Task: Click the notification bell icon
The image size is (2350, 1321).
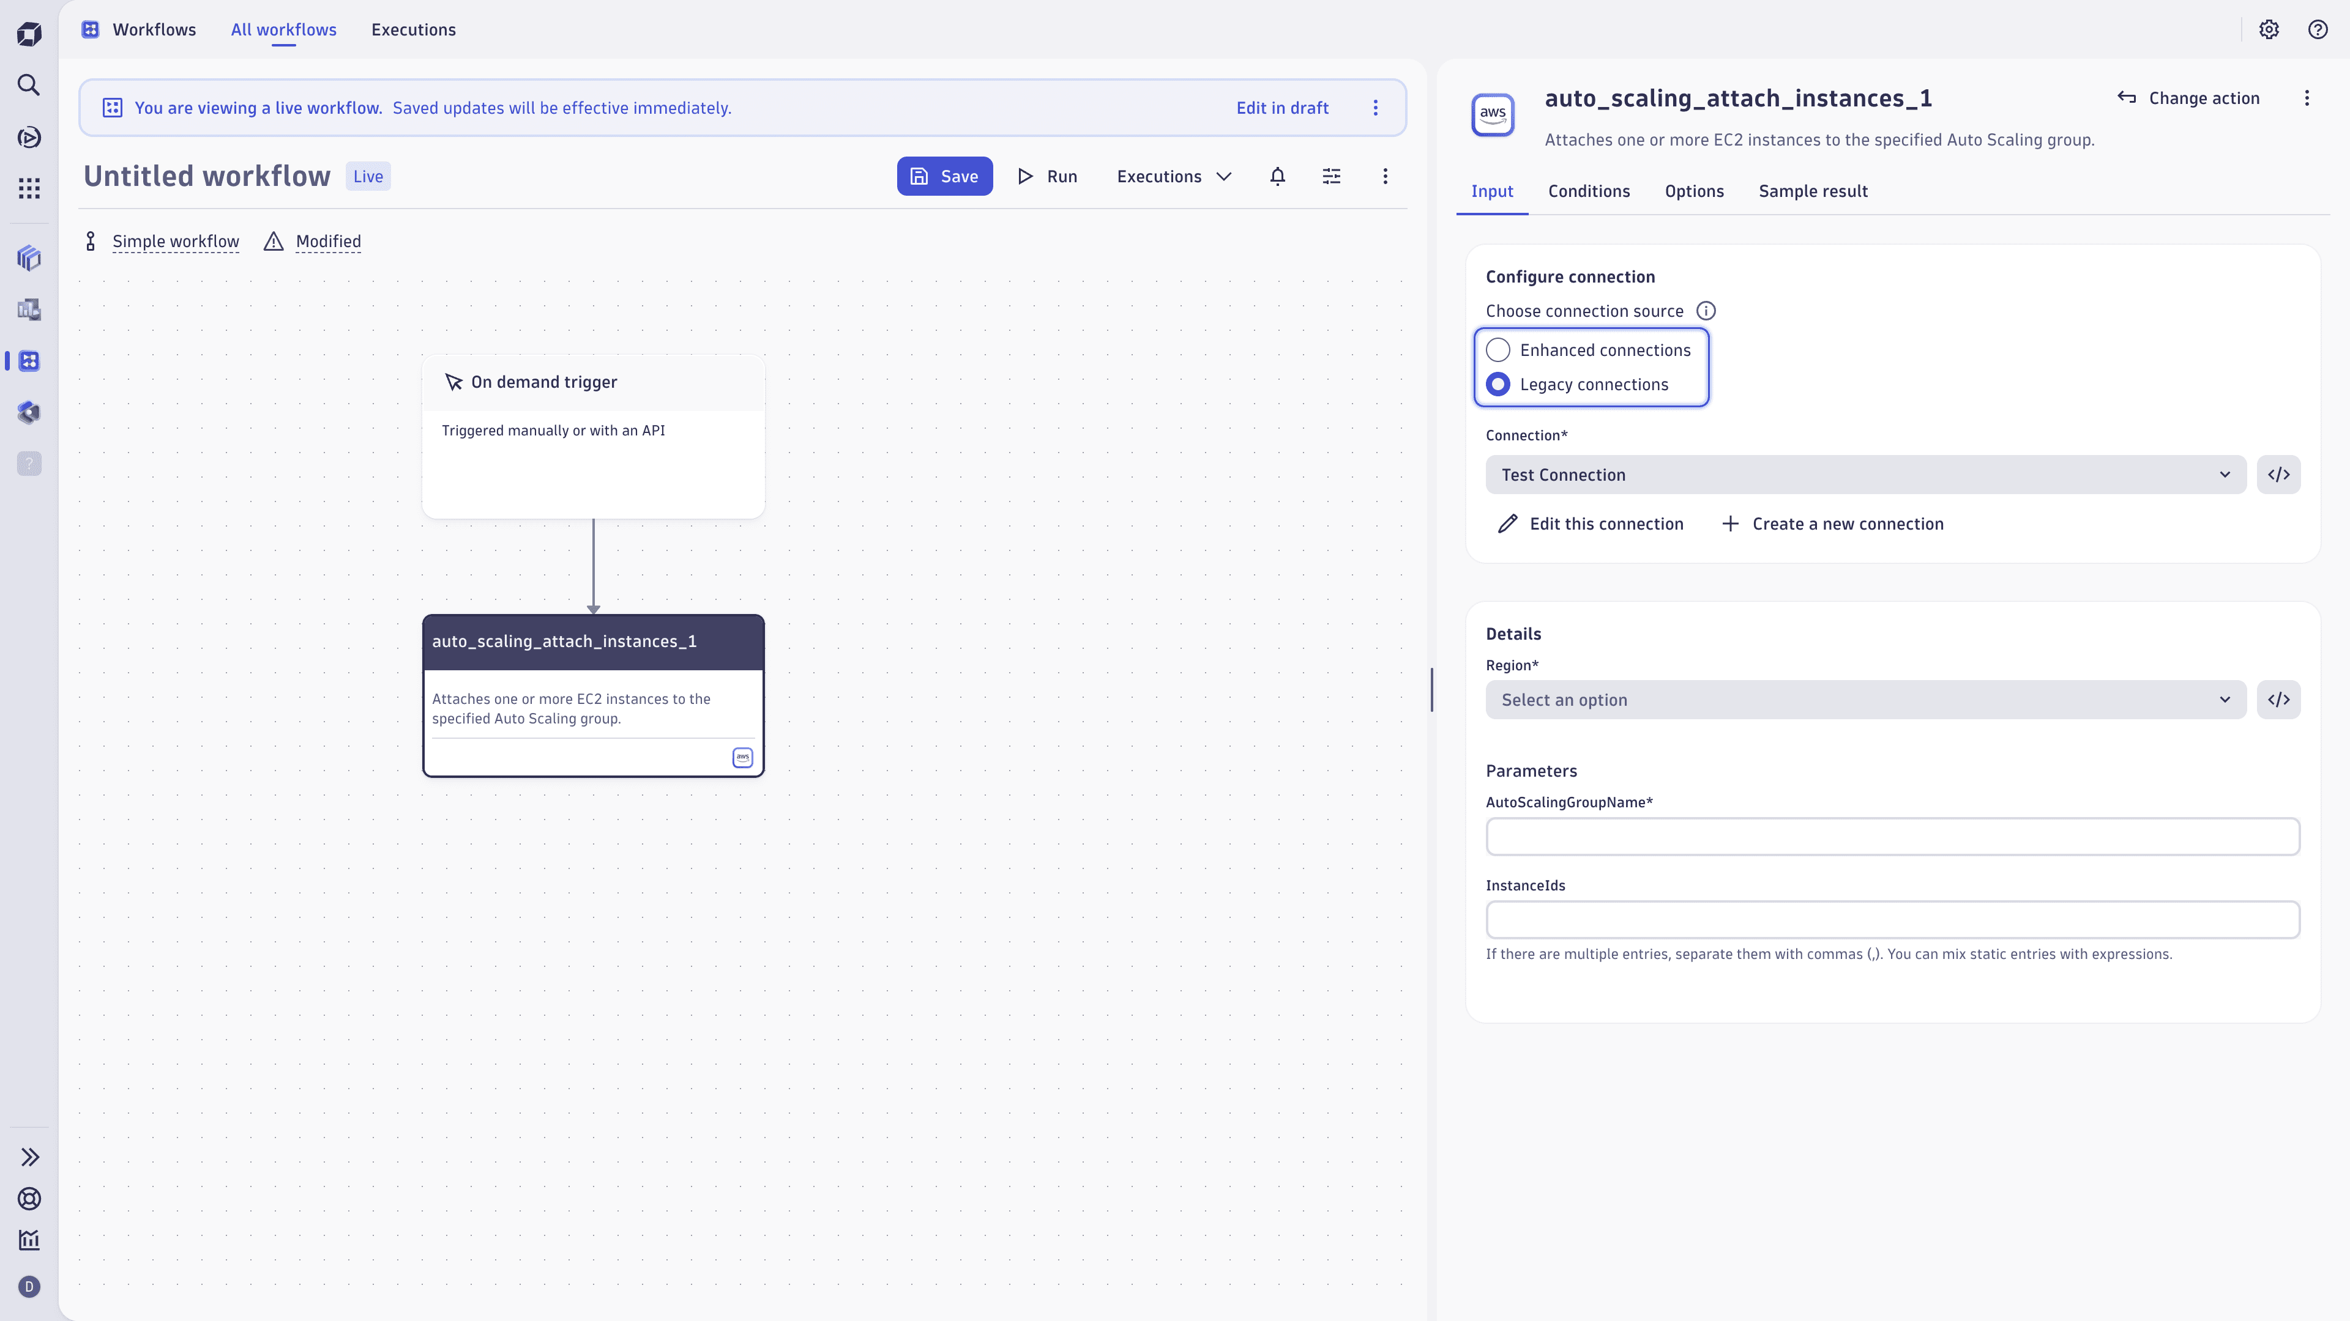Action: pyautogui.click(x=1277, y=176)
